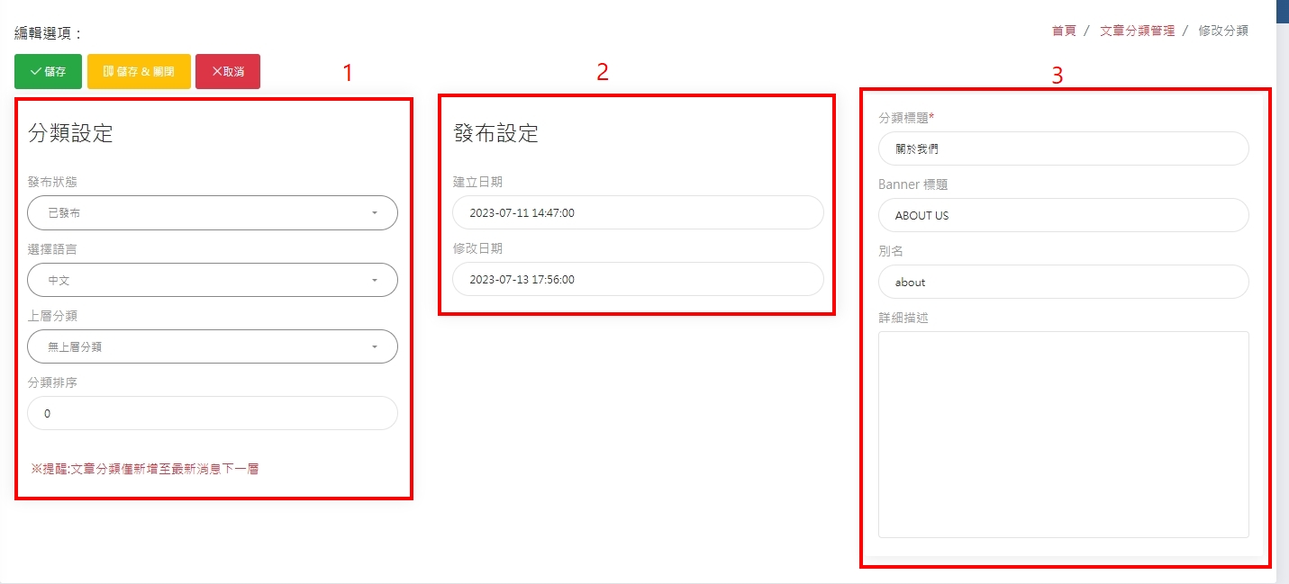This screenshot has height=584, width=1289.
Task: Open the 上層分類 dropdown showing 無上層分類
Action: pos(213,346)
